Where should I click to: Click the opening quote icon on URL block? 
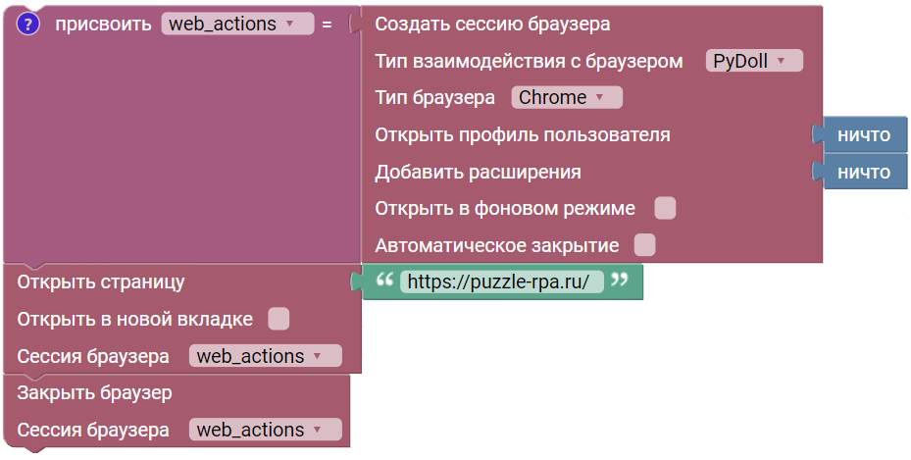tap(382, 281)
